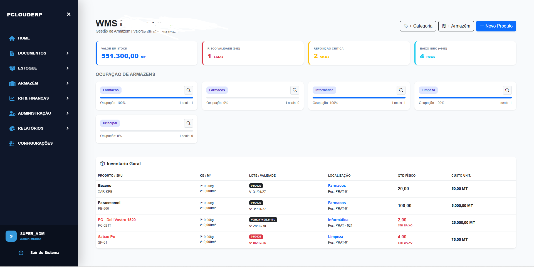Click the SUPER_ADM user avatar

pyautogui.click(x=11, y=236)
